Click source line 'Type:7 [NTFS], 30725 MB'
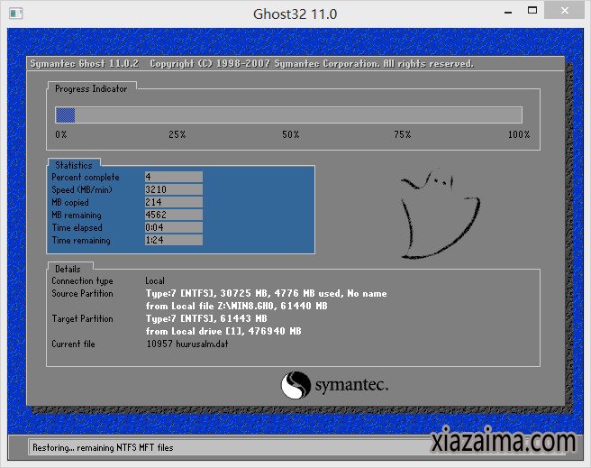Image resolution: width=591 pixels, height=468 pixels. click(266, 293)
